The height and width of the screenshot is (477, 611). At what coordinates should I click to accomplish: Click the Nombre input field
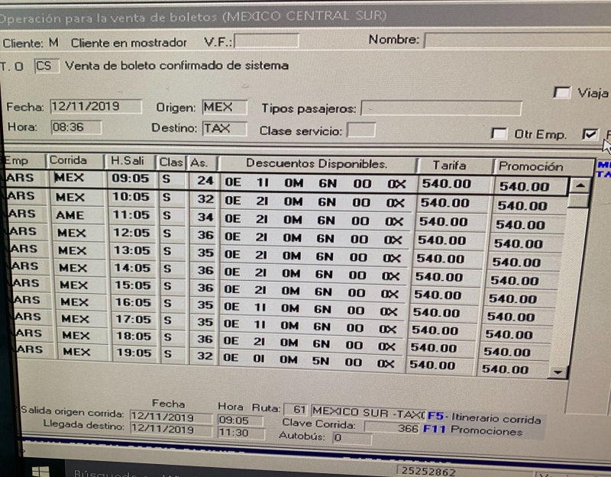tap(518, 40)
